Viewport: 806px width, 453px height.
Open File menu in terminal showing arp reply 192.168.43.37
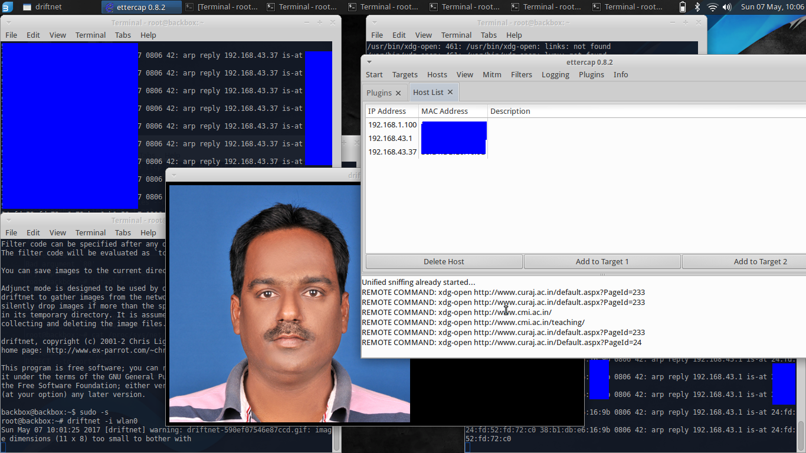coord(11,35)
